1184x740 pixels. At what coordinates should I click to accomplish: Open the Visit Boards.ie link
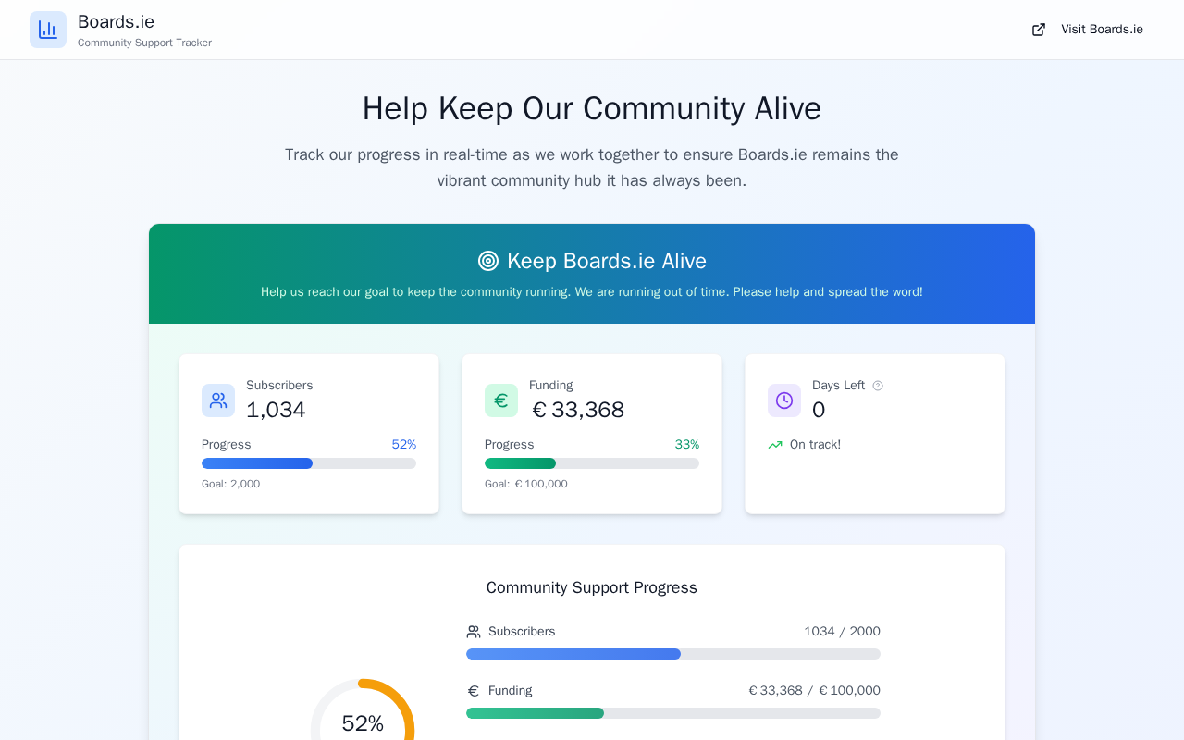click(x=1088, y=30)
